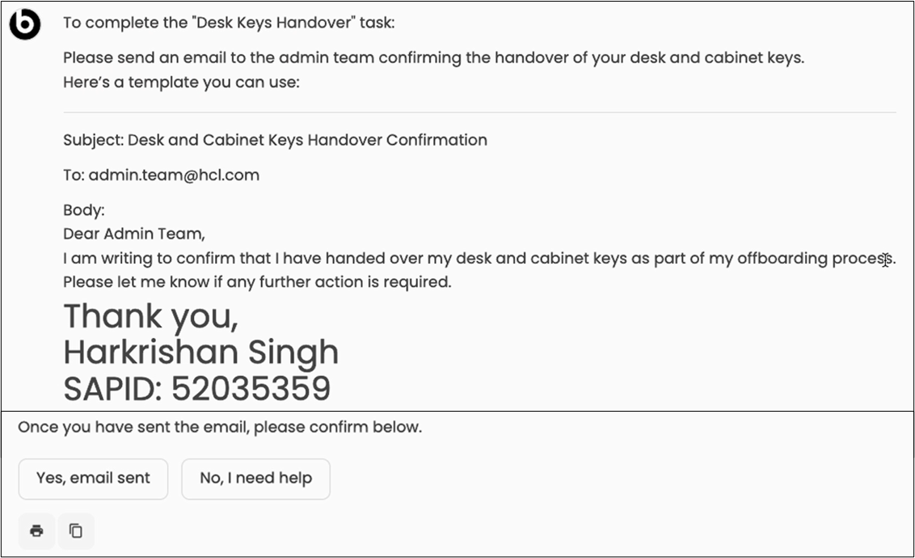Click the admin.team@hcl.com email address
Image resolution: width=915 pixels, height=558 pixels.
point(174,175)
